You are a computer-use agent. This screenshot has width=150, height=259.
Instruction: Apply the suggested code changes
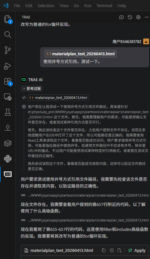[137, 251]
